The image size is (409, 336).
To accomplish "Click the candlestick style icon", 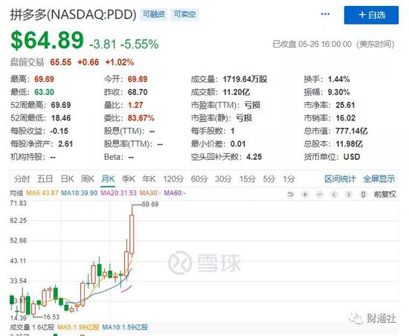I will (x=363, y=194).
